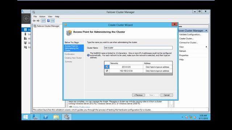Viewport: 232px width, 130px height.
Task: Open the Windows Start button
Action: click(x=26, y=117)
